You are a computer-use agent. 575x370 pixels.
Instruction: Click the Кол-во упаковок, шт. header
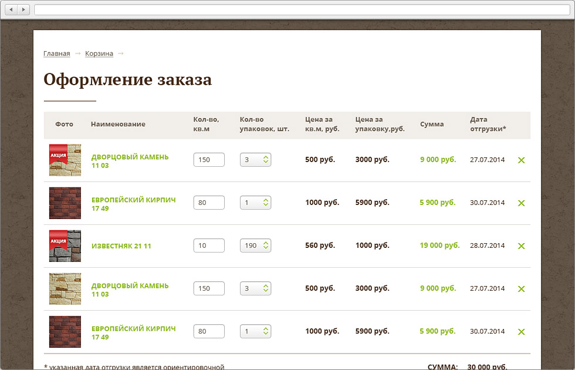click(265, 124)
